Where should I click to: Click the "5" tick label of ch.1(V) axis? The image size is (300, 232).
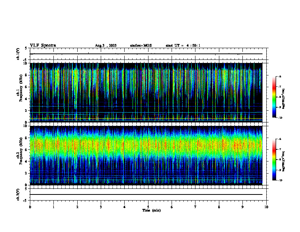point(26,48)
